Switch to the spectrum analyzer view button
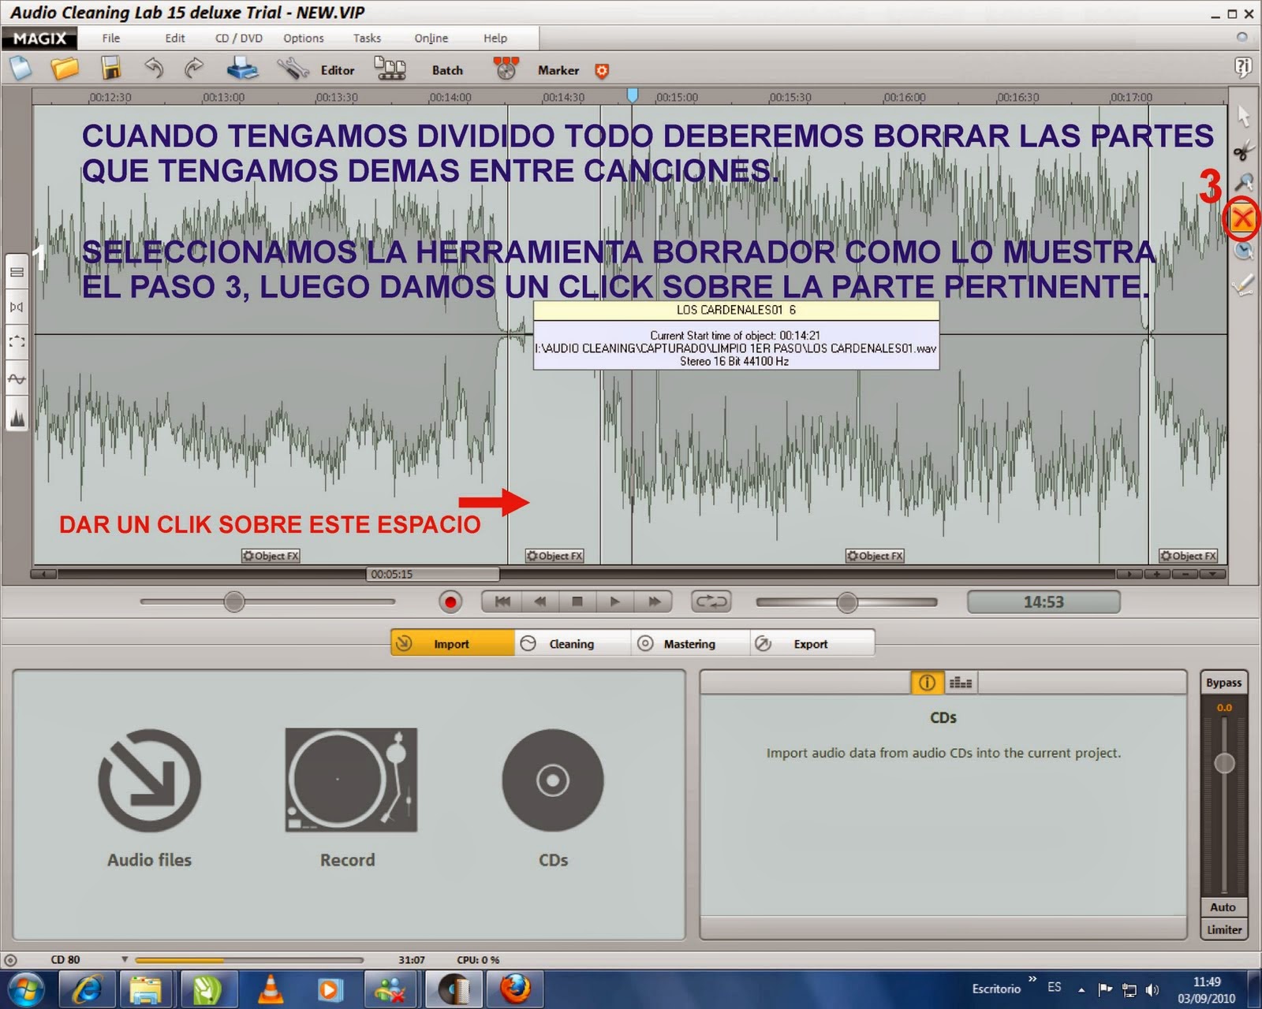The height and width of the screenshot is (1009, 1262). [x=961, y=683]
